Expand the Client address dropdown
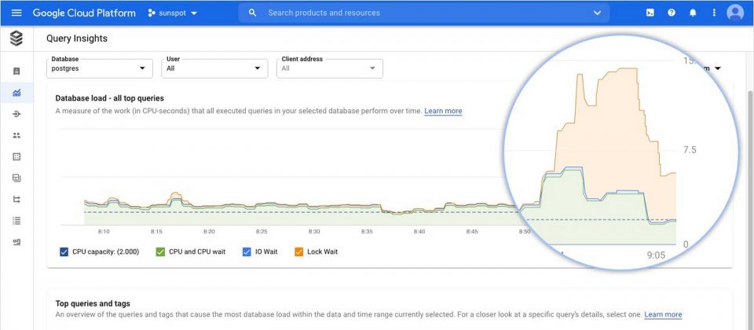Viewport: 754px width, 330px height. [330, 68]
